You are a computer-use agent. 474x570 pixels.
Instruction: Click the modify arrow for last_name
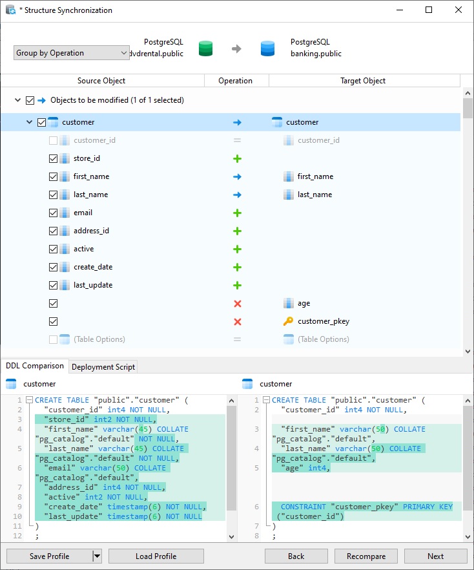click(x=237, y=195)
